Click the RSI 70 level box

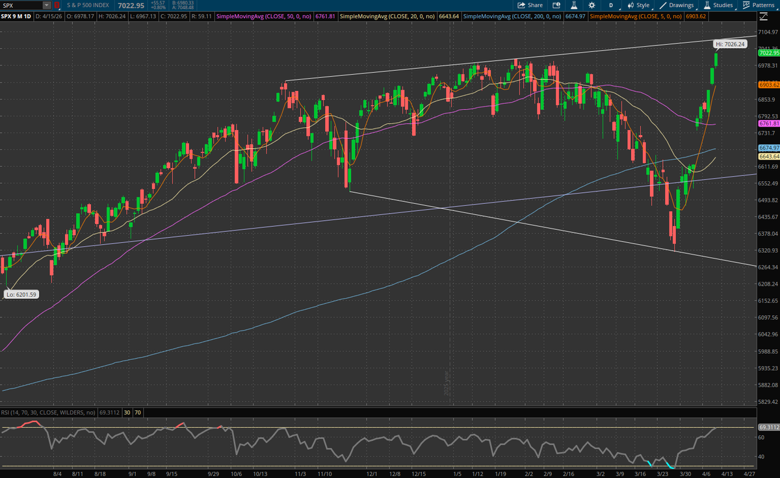[x=138, y=412]
